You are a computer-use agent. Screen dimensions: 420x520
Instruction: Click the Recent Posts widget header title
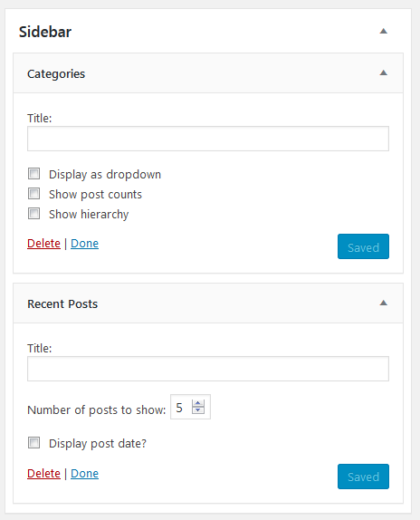(x=62, y=304)
